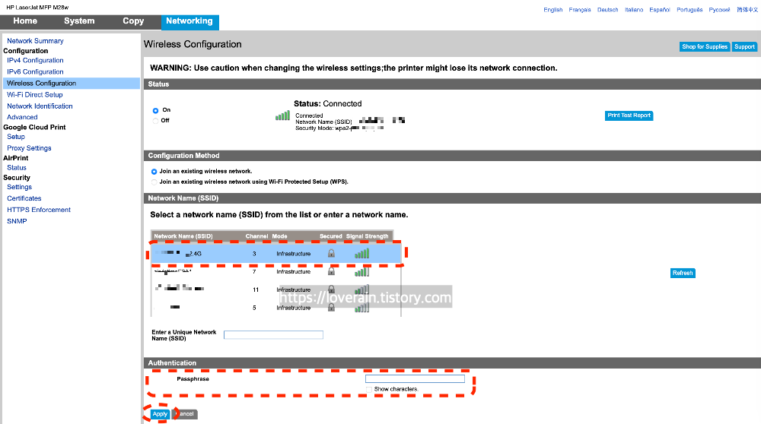761x424 pixels.
Task: Click the Support button
Action: click(x=744, y=46)
